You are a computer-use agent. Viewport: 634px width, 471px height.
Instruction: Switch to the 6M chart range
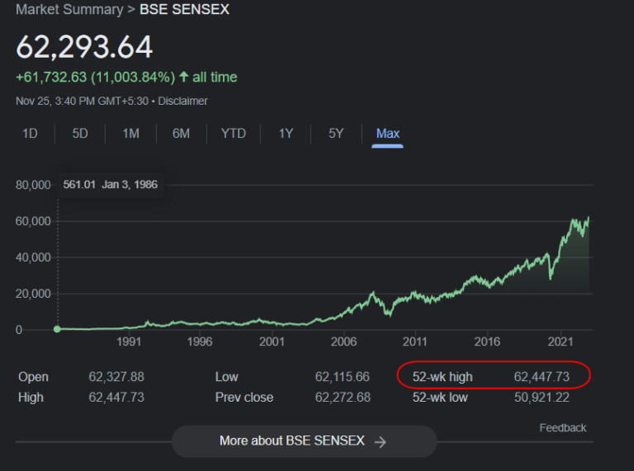tap(182, 133)
